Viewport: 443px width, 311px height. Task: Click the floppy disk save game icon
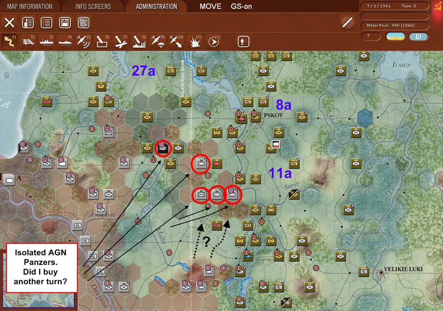pyautogui.click(x=65, y=22)
